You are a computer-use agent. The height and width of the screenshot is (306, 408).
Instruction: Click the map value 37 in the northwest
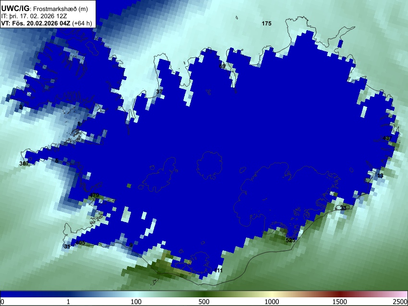(x=159, y=92)
